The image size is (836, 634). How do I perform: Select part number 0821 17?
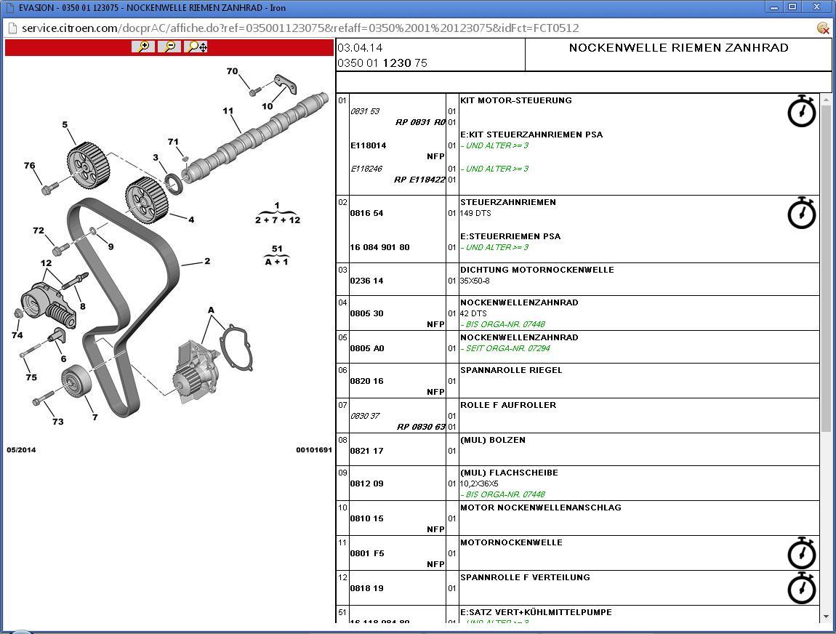[x=366, y=451]
